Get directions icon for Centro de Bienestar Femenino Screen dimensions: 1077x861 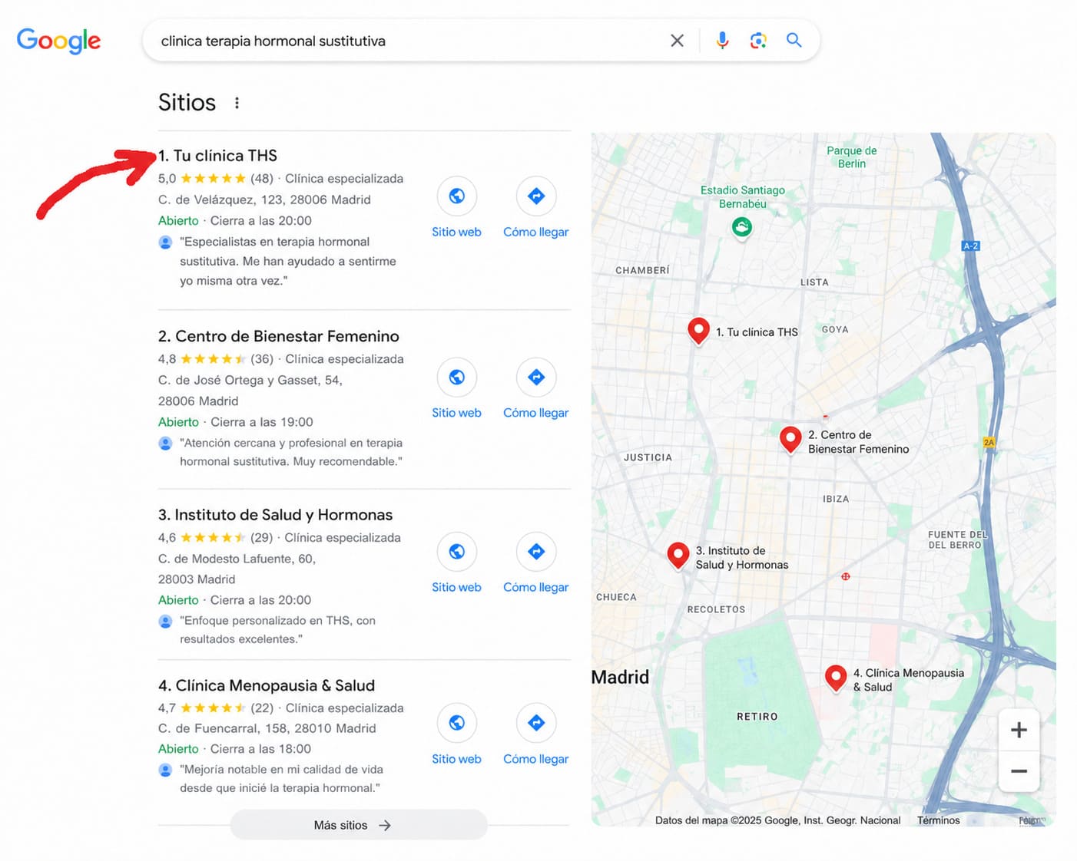[x=536, y=378]
